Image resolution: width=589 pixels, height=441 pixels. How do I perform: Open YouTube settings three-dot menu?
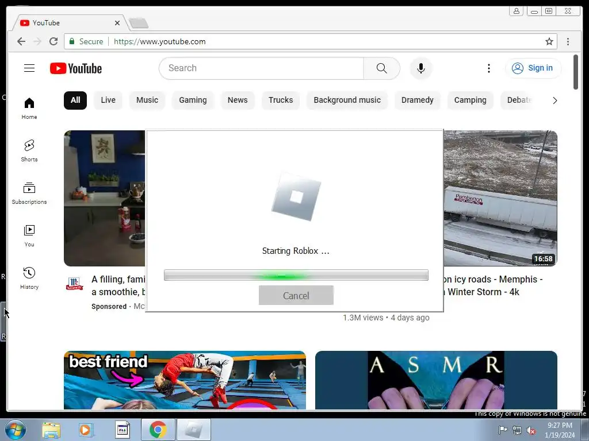point(489,68)
